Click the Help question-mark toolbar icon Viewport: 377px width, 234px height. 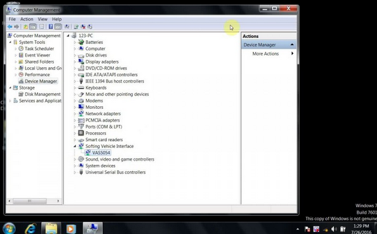click(x=51, y=27)
